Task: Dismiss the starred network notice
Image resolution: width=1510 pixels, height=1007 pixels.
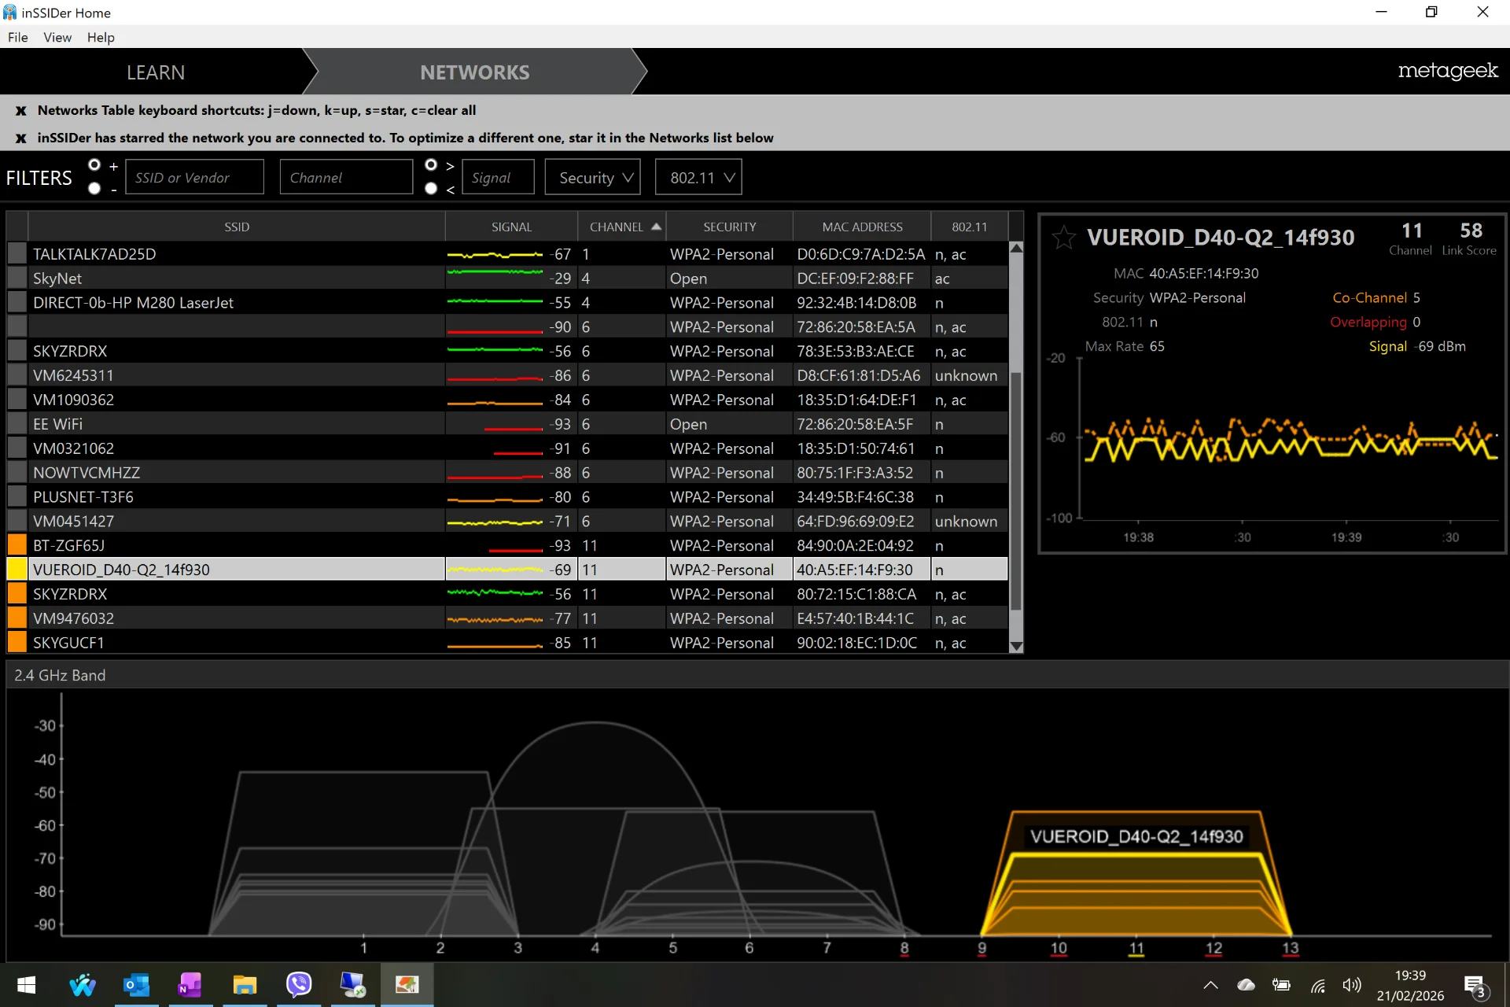Action: [21, 138]
